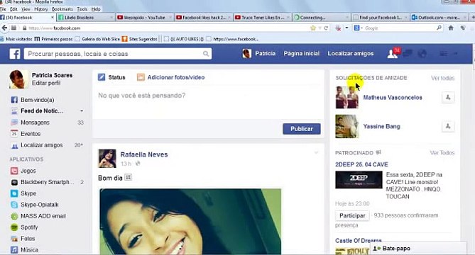Image resolution: width=475 pixels, height=255 pixels.
Task: Click the Blackberry Smartphone app icon
Action: pyautogui.click(x=14, y=182)
